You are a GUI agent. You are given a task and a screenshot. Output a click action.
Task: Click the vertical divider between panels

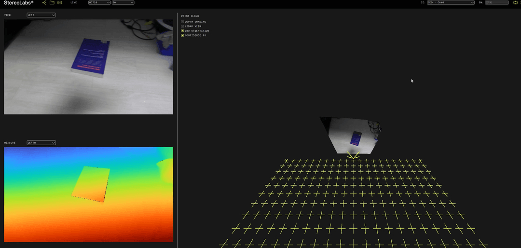coord(177,130)
